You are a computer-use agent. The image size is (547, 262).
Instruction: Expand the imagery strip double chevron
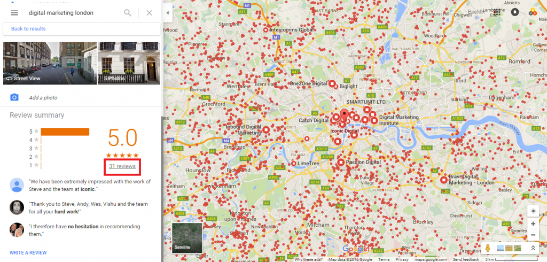tap(533, 248)
